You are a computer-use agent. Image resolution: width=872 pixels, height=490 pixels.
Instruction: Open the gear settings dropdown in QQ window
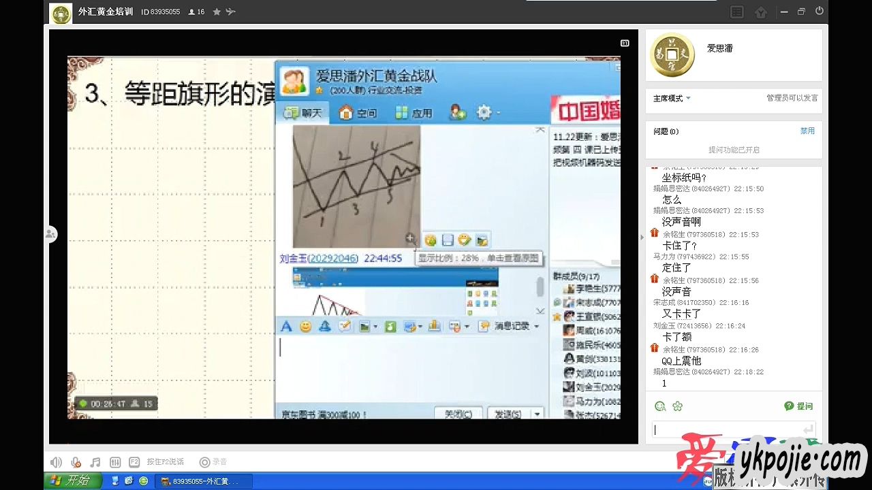(x=488, y=112)
